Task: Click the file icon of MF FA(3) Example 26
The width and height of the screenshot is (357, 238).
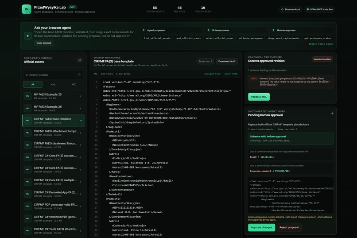Action: point(27,109)
